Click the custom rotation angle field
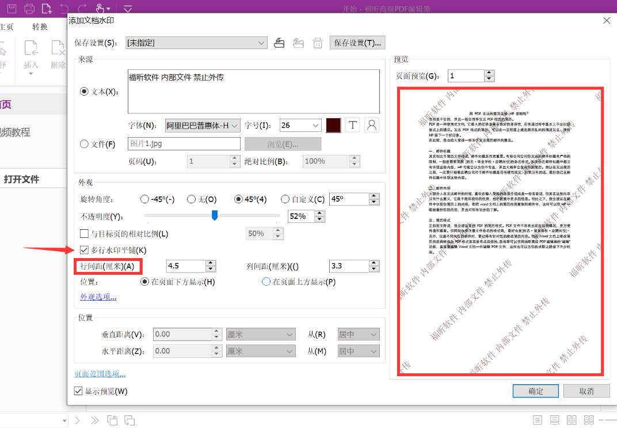 click(349, 199)
